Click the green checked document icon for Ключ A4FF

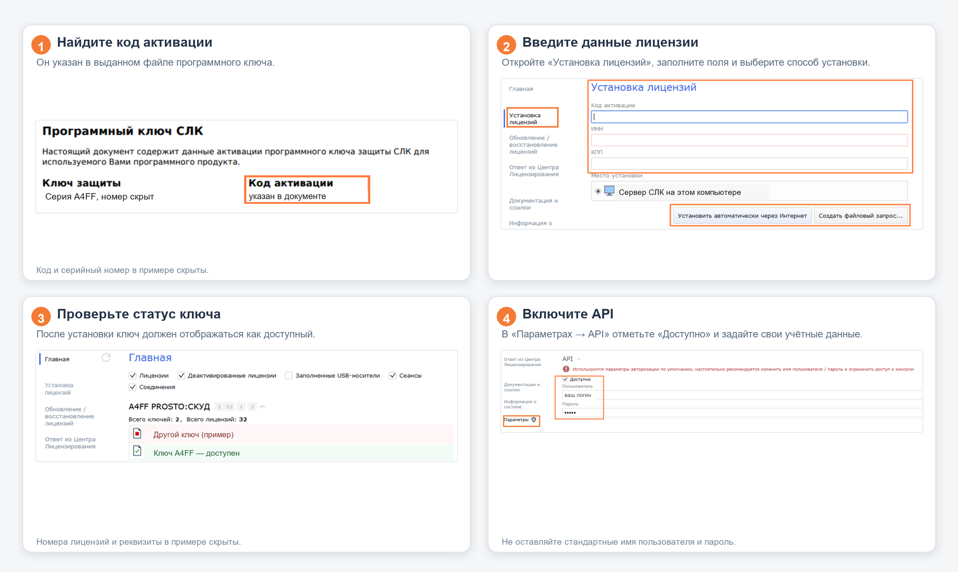[138, 451]
